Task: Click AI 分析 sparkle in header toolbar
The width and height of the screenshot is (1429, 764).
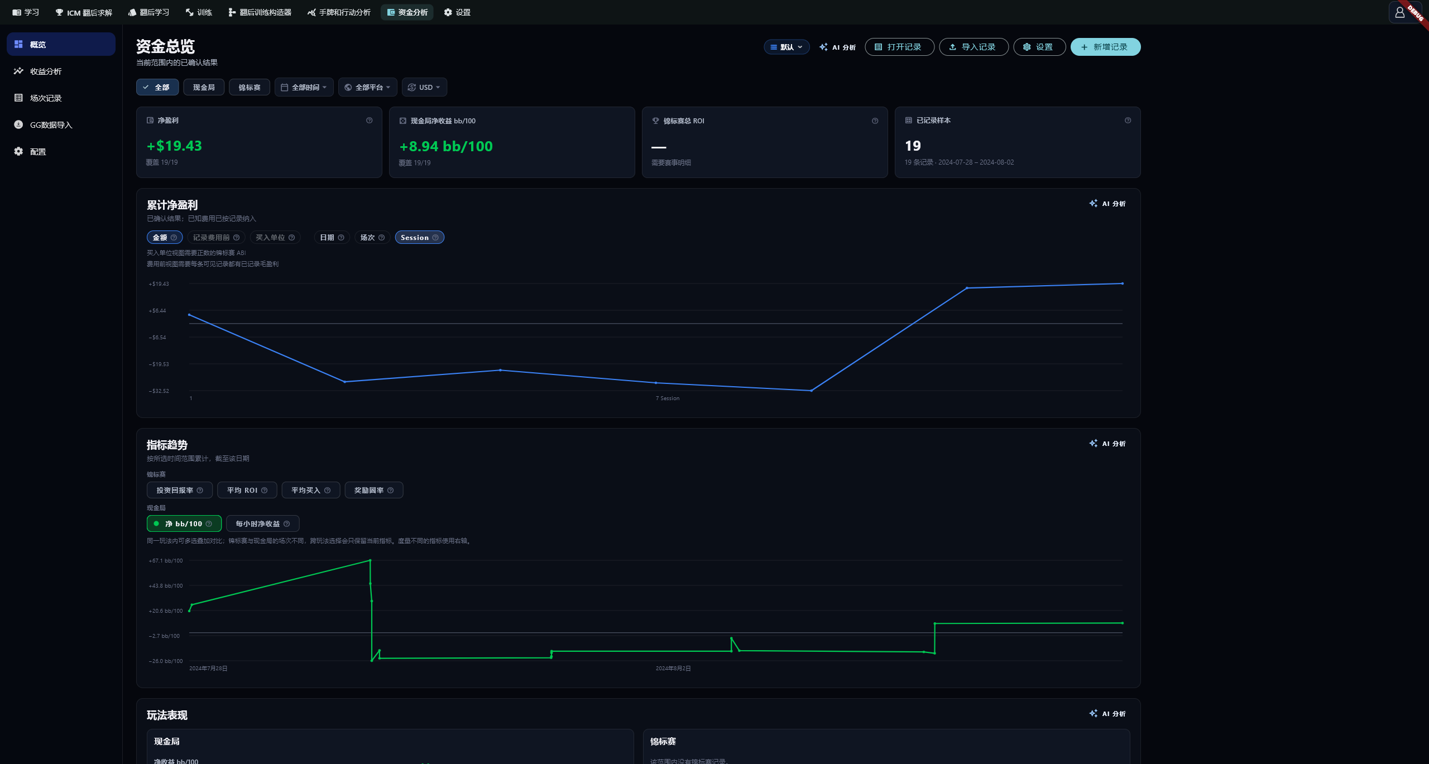Action: [837, 47]
